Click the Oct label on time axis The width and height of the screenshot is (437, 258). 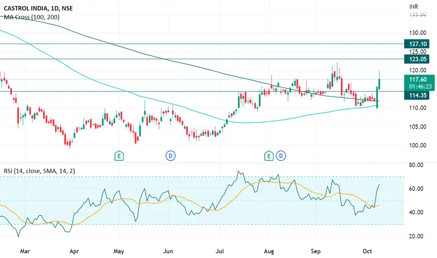(367, 251)
